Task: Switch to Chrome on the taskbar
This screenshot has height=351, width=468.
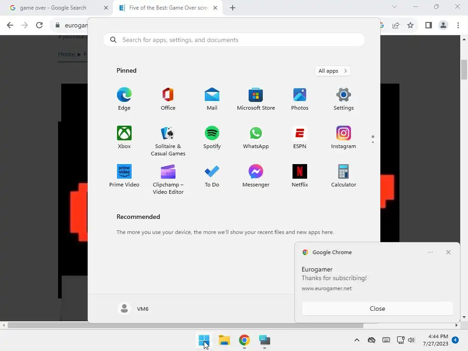Action: pos(244,340)
